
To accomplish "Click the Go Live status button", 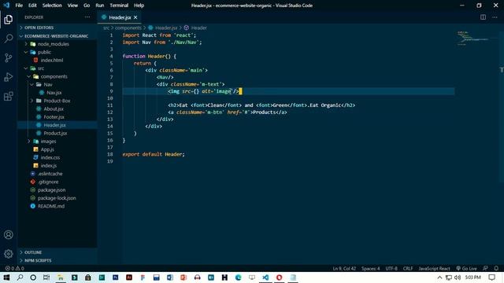I will coord(466,268).
